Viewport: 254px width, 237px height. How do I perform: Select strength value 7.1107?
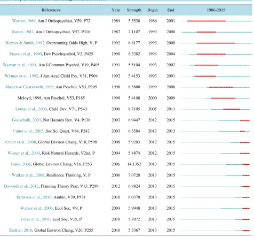pos(134,32)
